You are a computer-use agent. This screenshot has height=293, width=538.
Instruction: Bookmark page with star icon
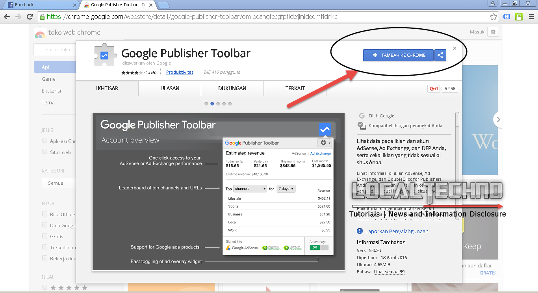click(493, 17)
